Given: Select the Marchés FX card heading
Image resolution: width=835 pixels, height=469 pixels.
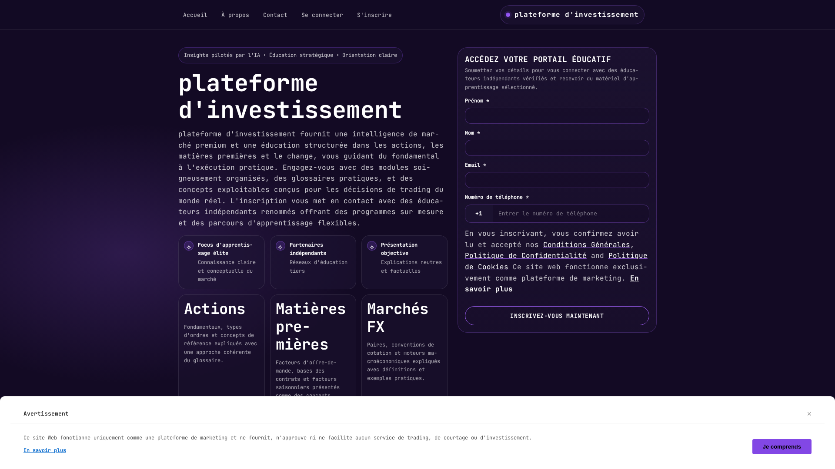Looking at the screenshot, I should pyautogui.click(x=397, y=318).
